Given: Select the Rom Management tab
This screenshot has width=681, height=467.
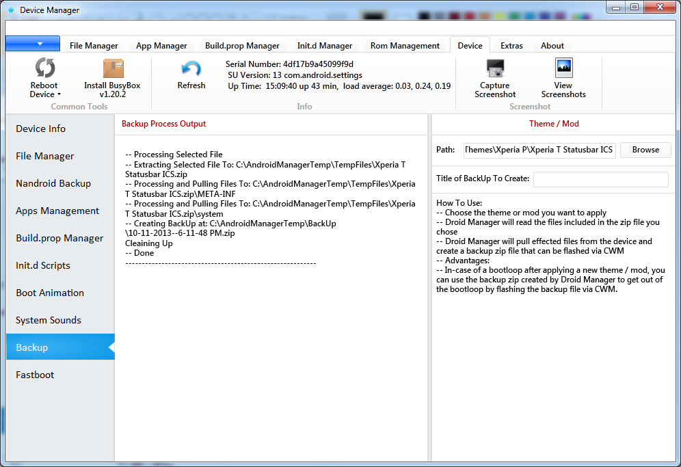Looking at the screenshot, I should (x=405, y=46).
